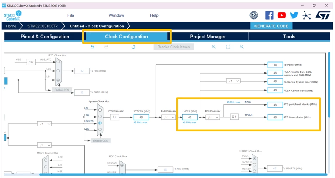This screenshot has height=178, width=335.
Task: Click the To Power (MHz) value field
Action: click(x=275, y=65)
